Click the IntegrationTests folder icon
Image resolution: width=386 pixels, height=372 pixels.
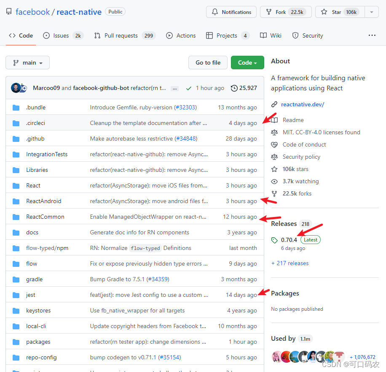pyautogui.click(x=16, y=155)
